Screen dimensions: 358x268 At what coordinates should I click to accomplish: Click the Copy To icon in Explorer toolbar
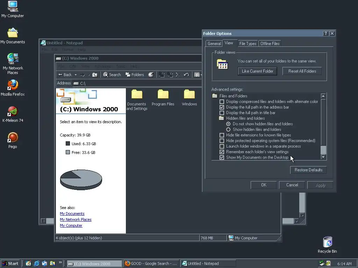(170, 75)
